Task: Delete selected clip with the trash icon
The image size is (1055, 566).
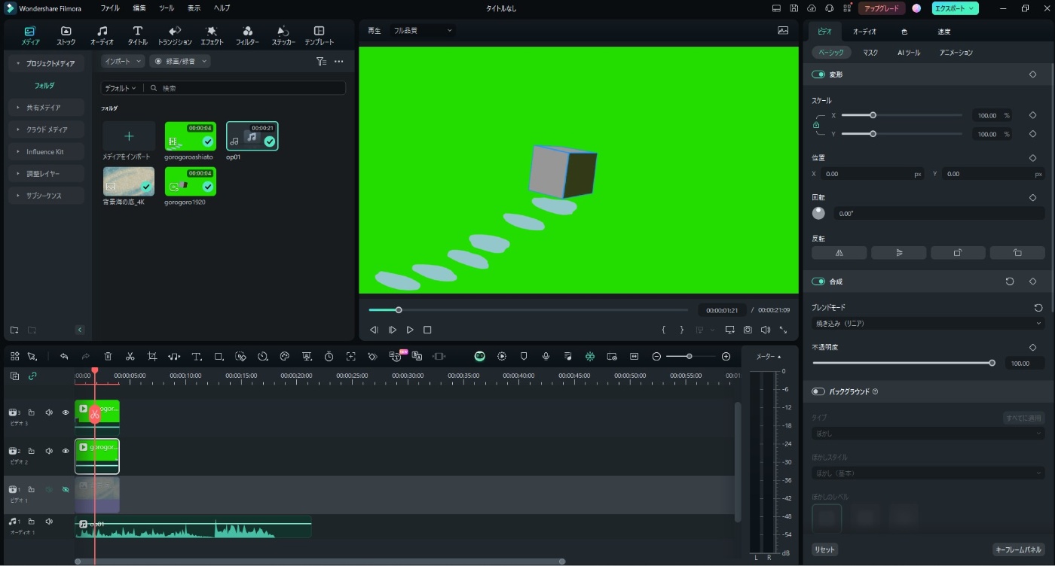Action: pyautogui.click(x=108, y=357)
